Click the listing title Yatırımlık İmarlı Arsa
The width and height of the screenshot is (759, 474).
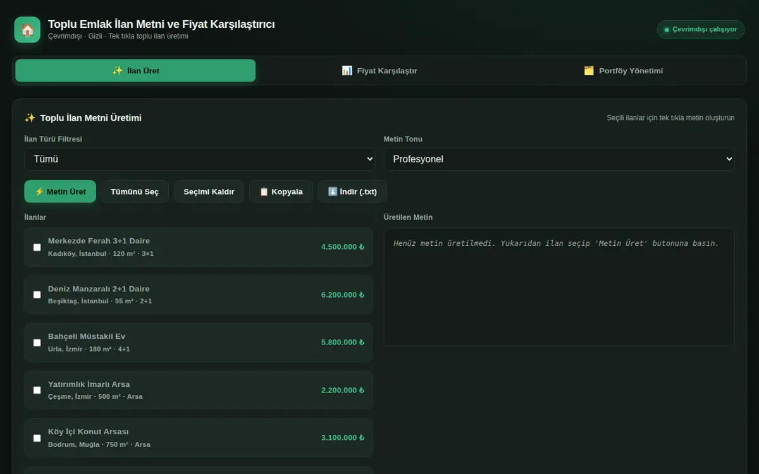pos(89,384)
